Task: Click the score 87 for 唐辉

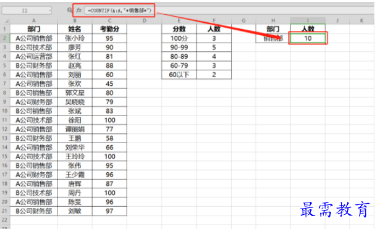Action: [x=109, y=183]
